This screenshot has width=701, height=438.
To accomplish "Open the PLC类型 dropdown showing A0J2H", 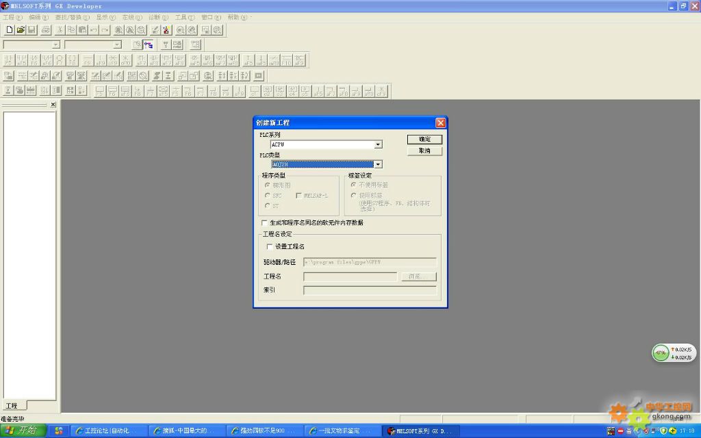I will point(378,164).
